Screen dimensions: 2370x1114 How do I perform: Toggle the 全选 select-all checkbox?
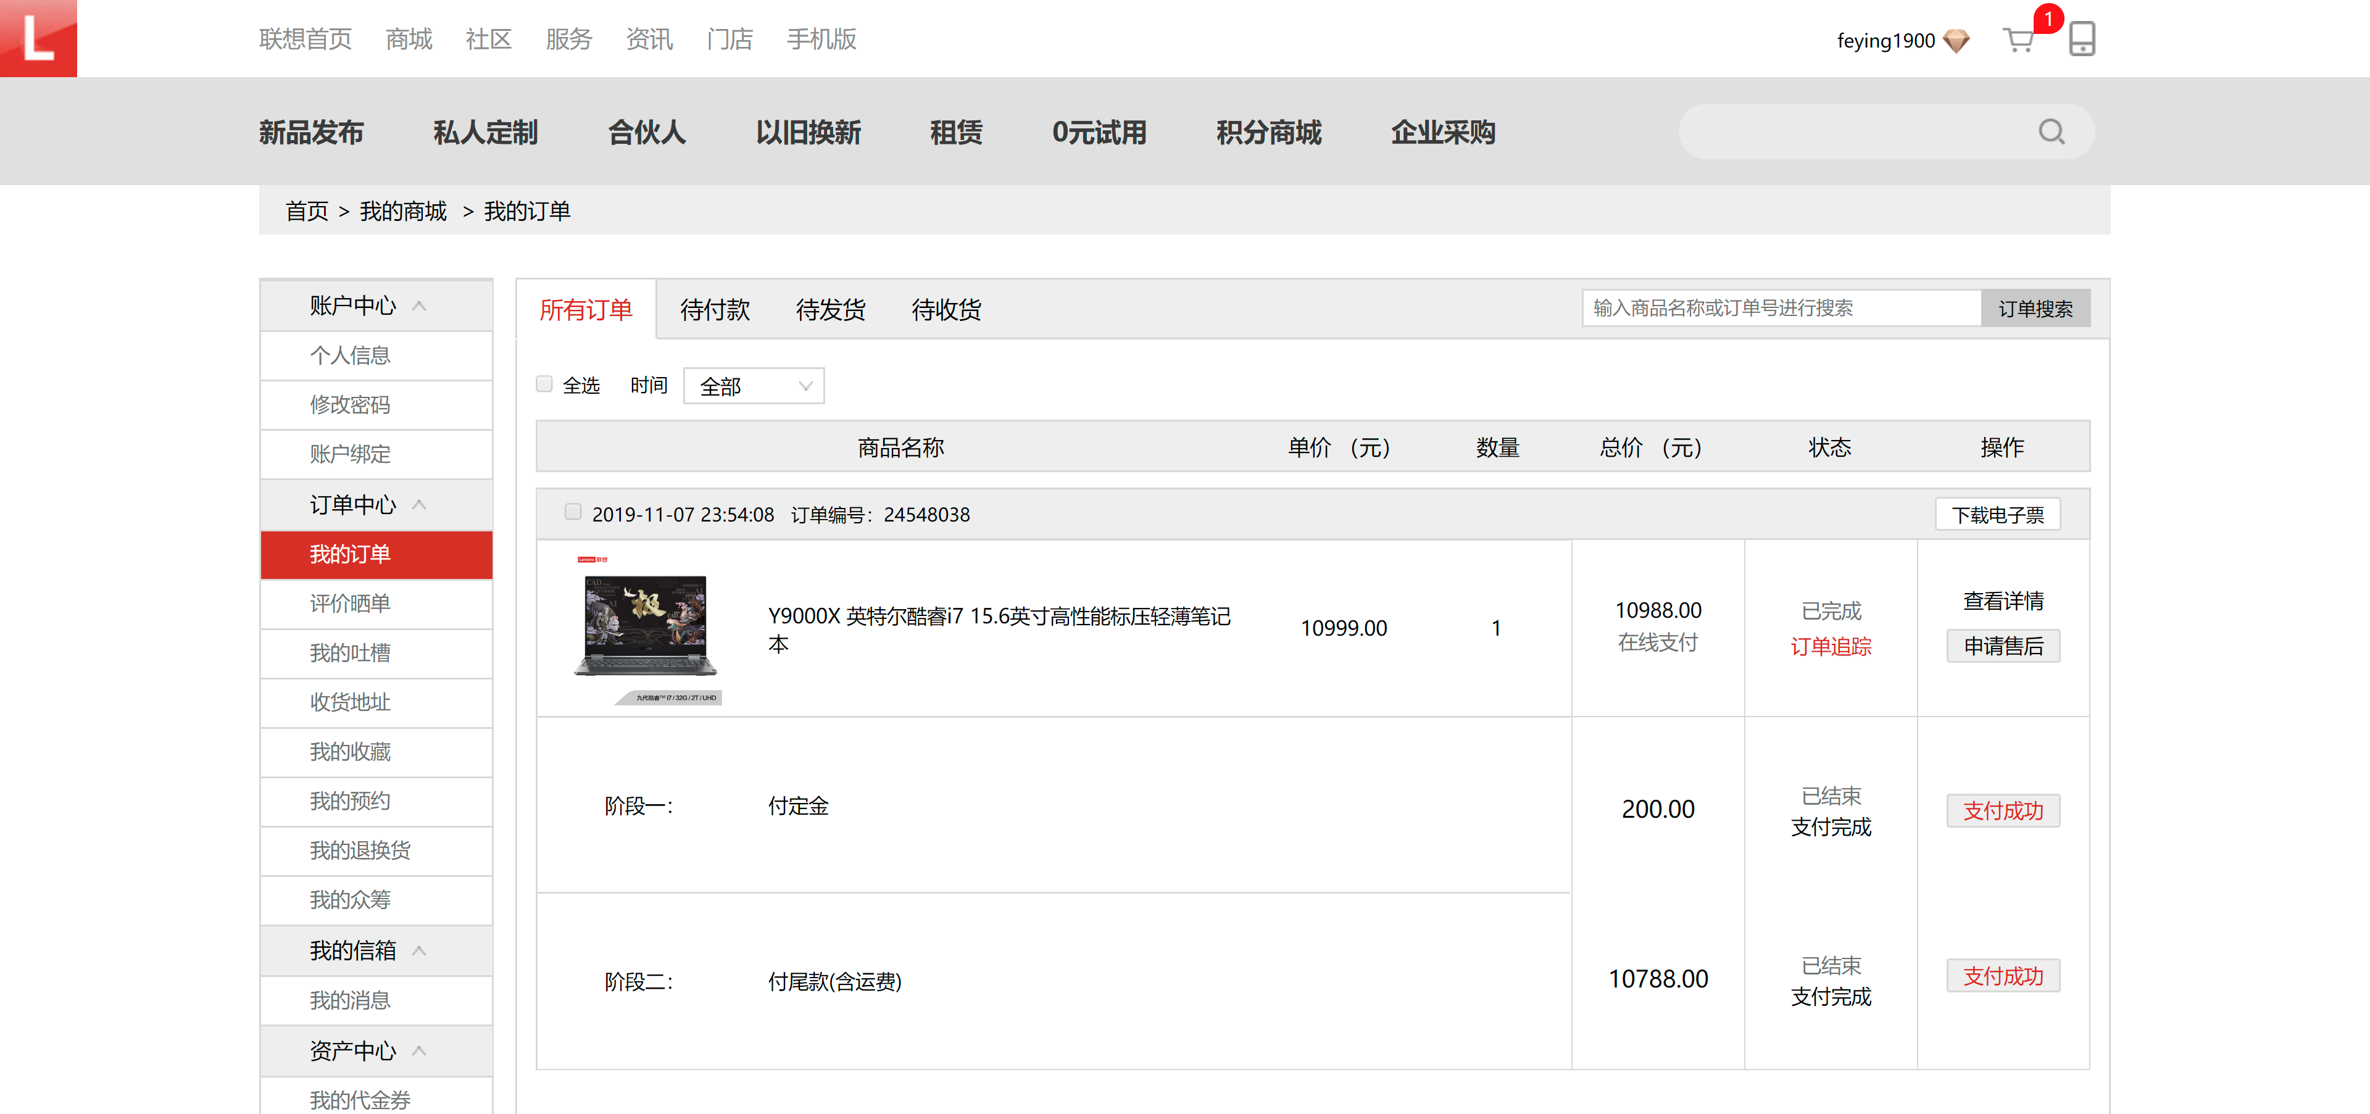(x=544, y=384)
